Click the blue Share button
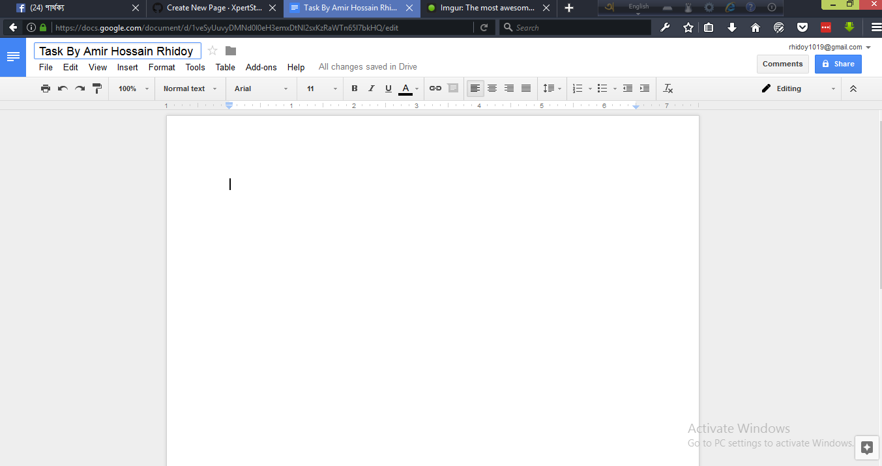This screenshot has height=466, width=882. 838,64
